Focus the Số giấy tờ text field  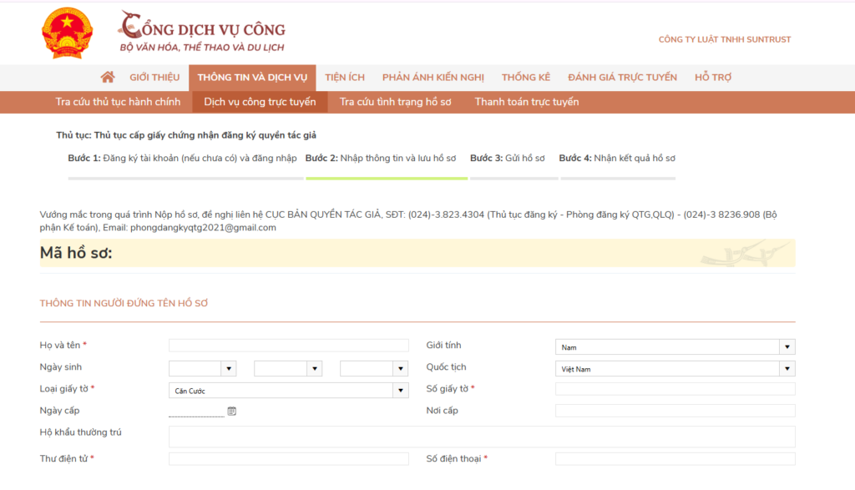[x=675, y=389]
